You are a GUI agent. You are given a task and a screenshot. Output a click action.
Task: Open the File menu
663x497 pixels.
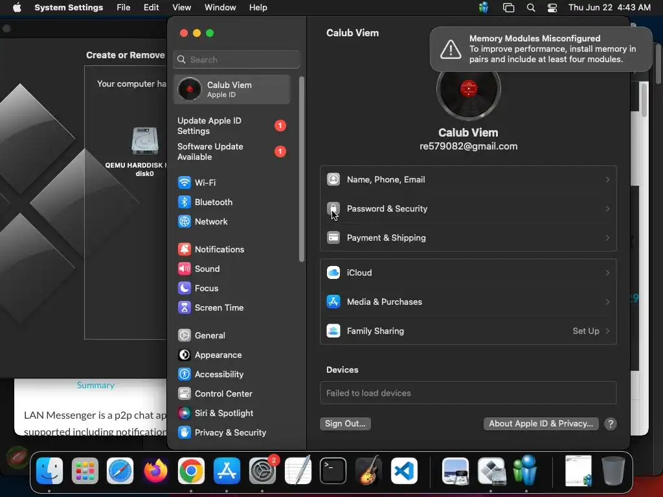124,8
